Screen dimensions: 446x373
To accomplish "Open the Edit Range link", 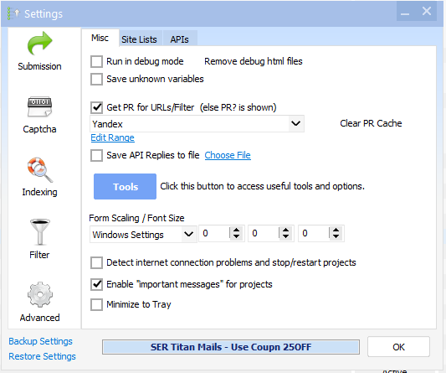I will [x=113, y=137].
